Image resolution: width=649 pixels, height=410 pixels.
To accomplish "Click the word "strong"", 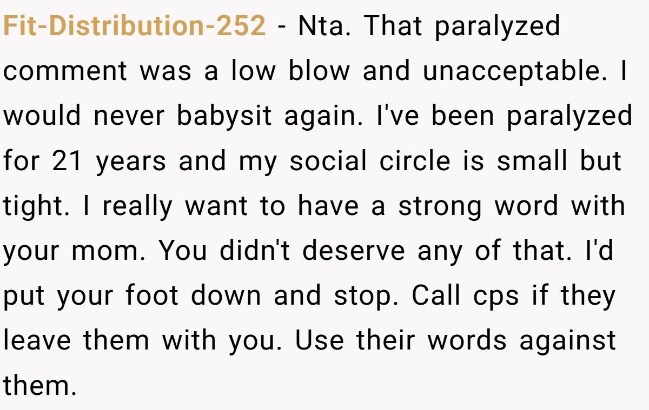I will click(x=439, y=206).
